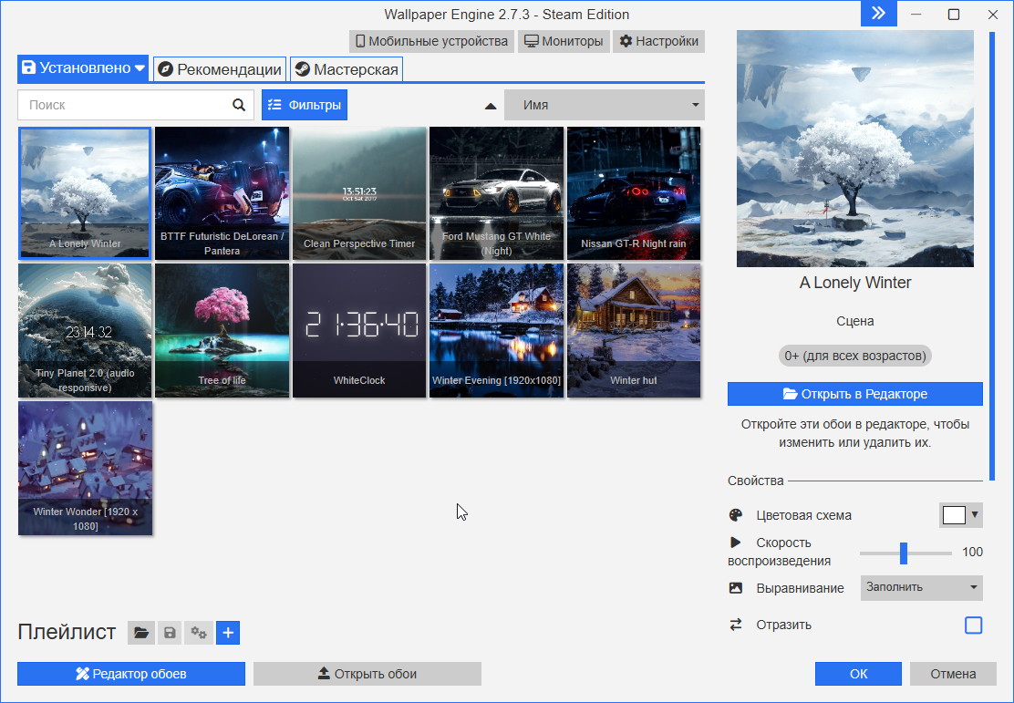Select the WhiteClock wallpaper
Viewport: 1014px width, 703px height.
tap(359, 330)
